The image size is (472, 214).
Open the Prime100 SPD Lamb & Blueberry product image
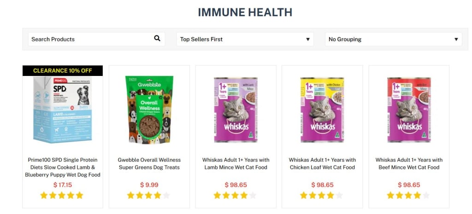(x=63, y=110)
